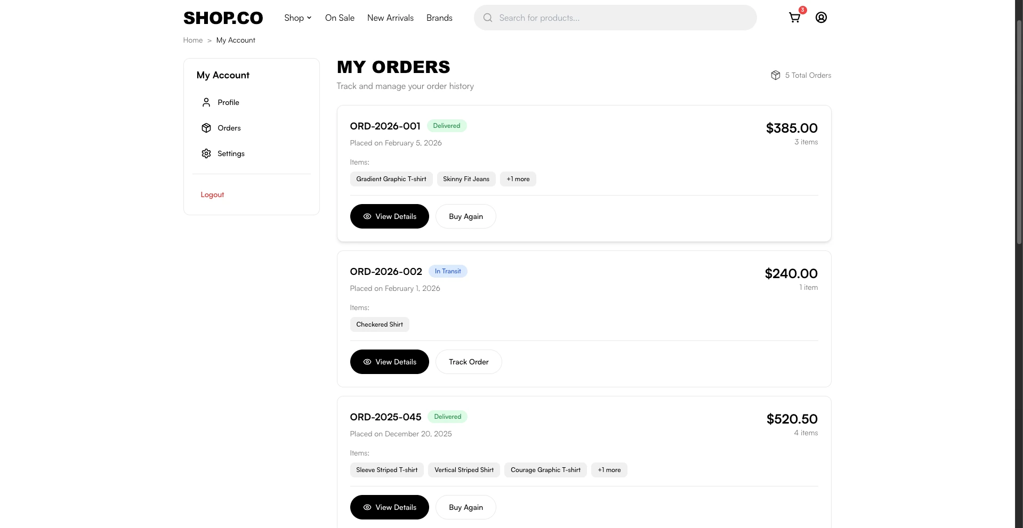Click the package icon beside Total Orders
The image size is (1023, 528).
coord(775,75)
